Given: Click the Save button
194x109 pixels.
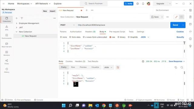Looking at the screenshot, I should pos(155,17).
